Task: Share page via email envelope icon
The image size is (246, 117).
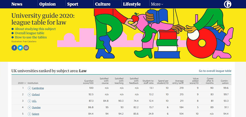Action: 26,48
